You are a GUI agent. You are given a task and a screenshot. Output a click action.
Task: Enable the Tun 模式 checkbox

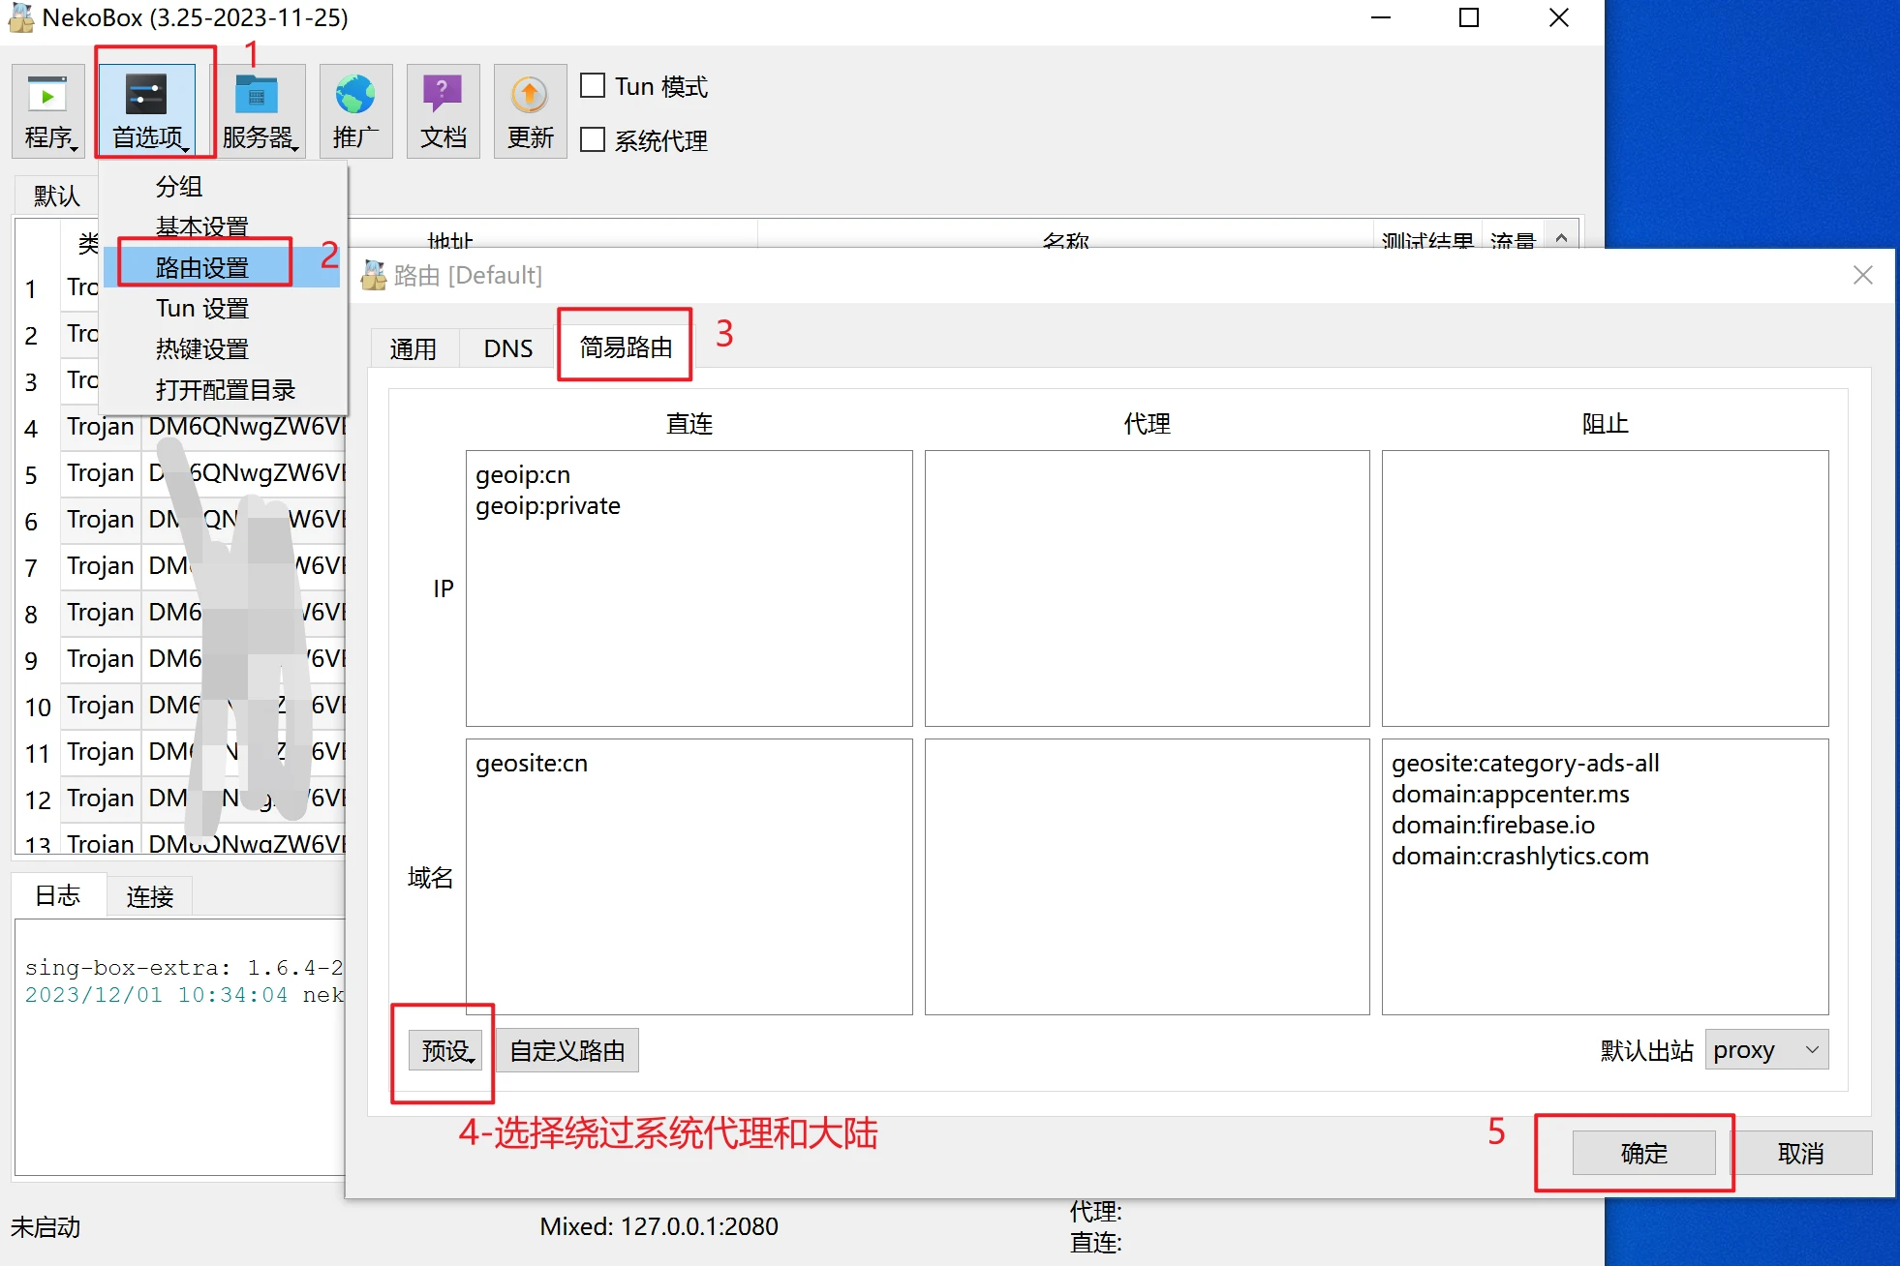(x=592, y=85)
